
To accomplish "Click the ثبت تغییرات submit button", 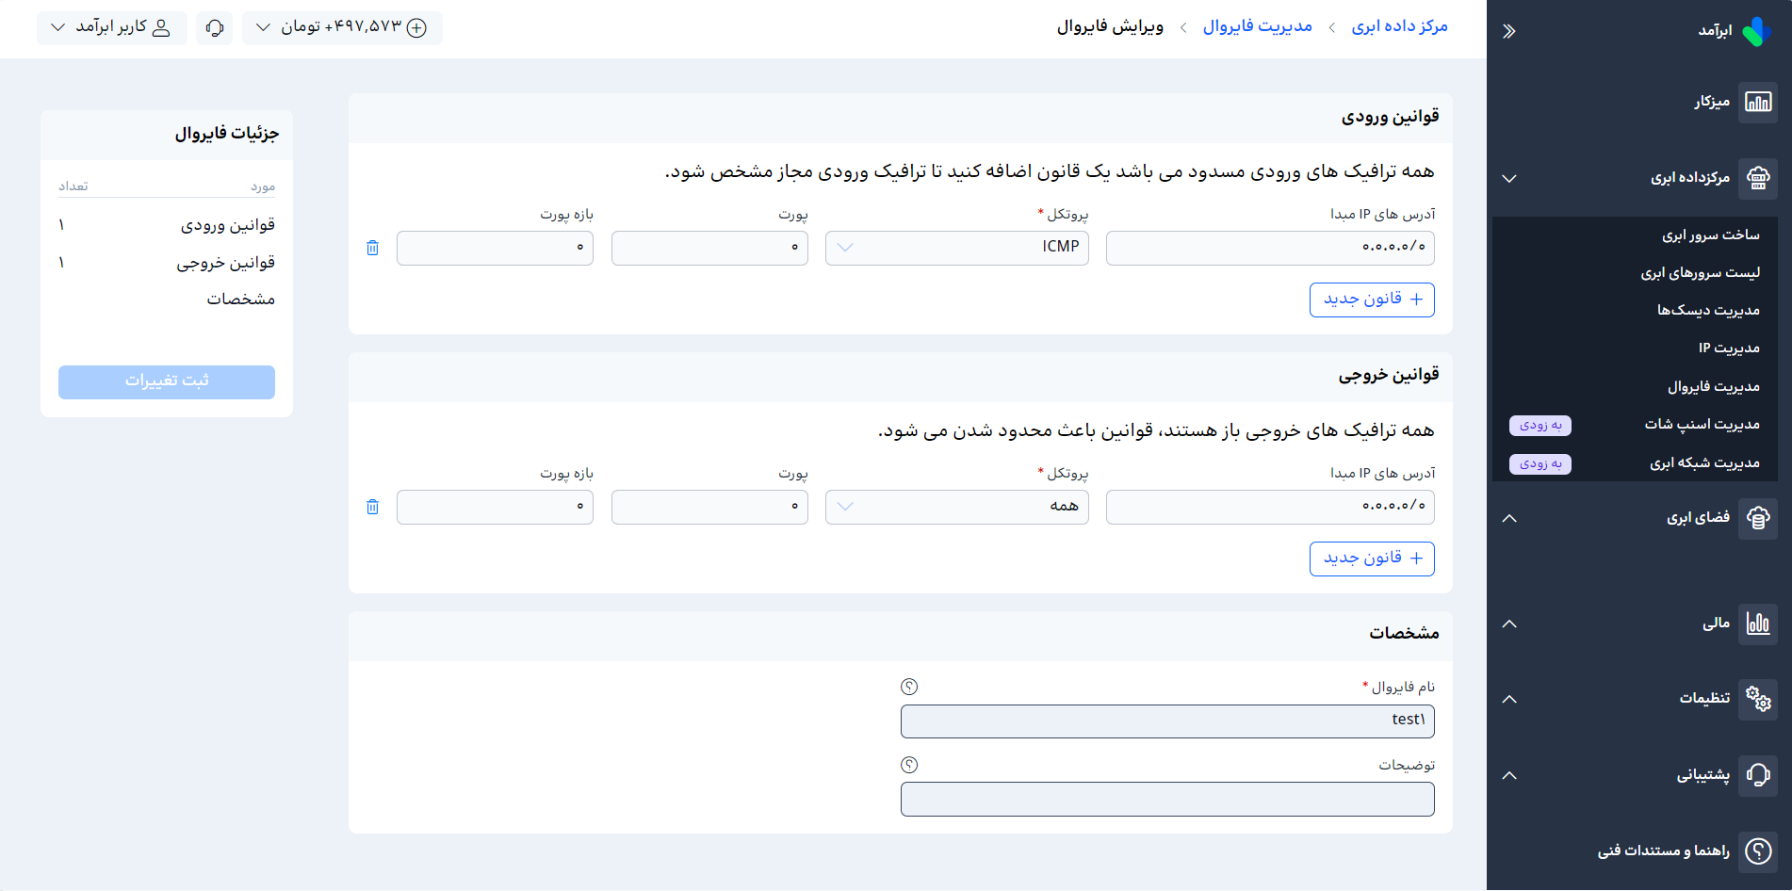I will (167, 381).
